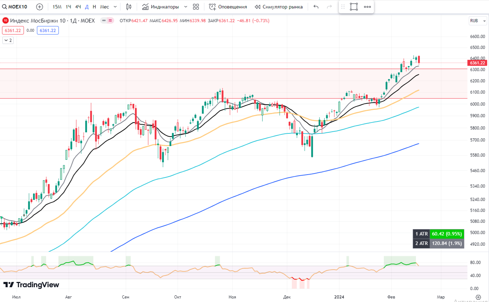Click the green 60.42 (0.95%) ATR cell
489x302 pixels.
pyautogui.click(x=446, y=234)
